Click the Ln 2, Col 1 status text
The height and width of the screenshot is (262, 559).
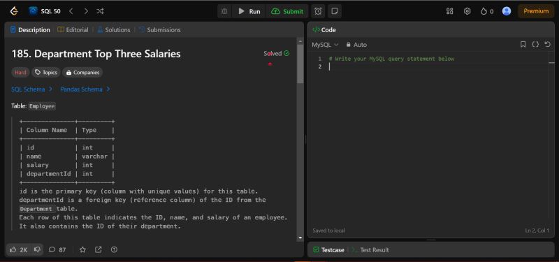[x=537, y=231]
